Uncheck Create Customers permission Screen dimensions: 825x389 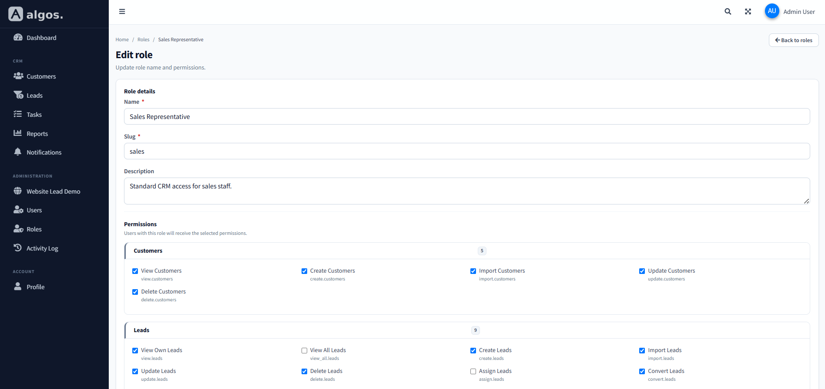pyautogui.click(x=304, y=271)
